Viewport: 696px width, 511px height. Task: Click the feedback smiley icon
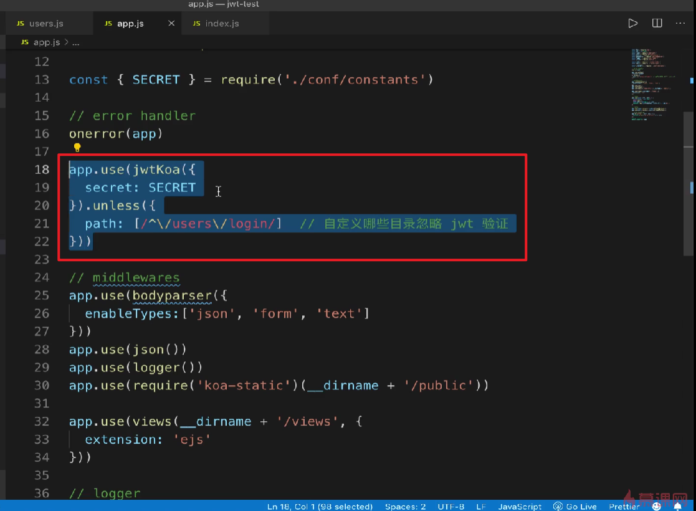(x=657, y=506)
